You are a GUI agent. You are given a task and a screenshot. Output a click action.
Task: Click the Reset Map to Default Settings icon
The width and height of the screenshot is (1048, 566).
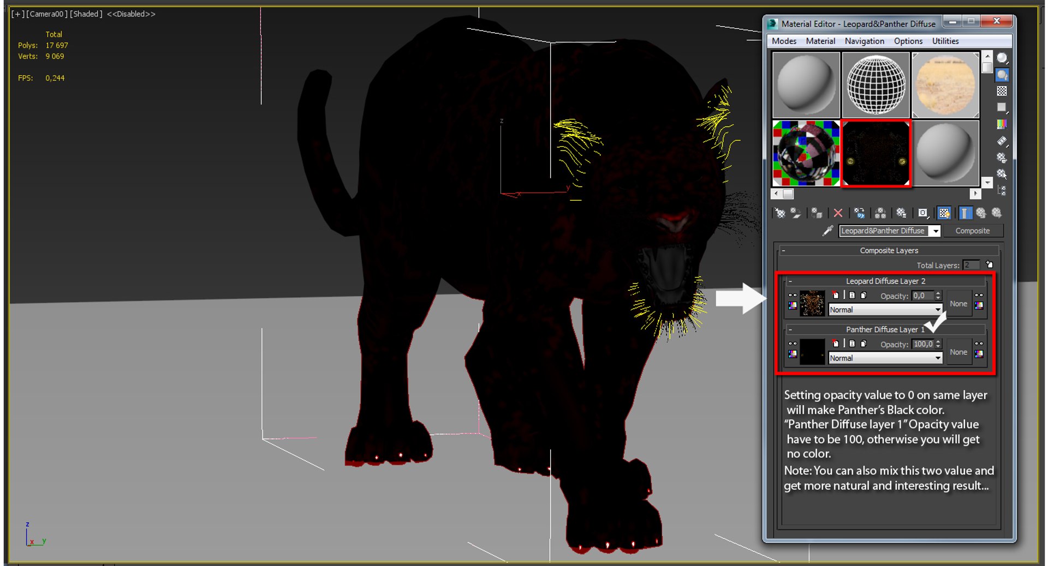click(837, 213)
